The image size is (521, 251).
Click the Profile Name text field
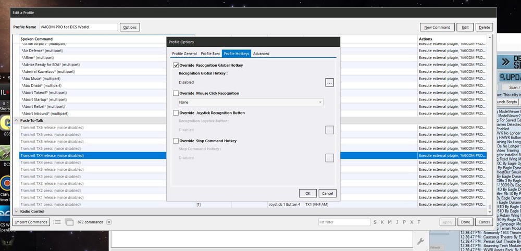79,27
